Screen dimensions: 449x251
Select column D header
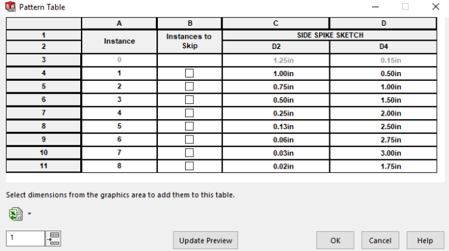(x=384, y=23)
